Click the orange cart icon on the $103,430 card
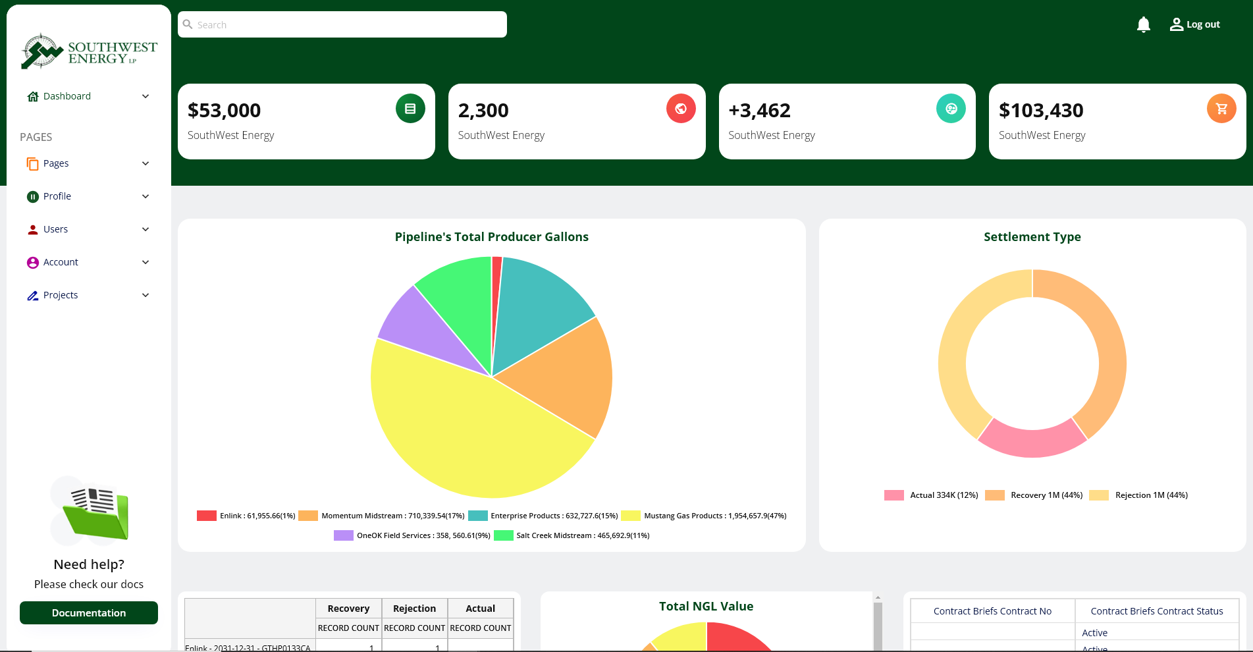The image size is (1253, 652). 1221,109
